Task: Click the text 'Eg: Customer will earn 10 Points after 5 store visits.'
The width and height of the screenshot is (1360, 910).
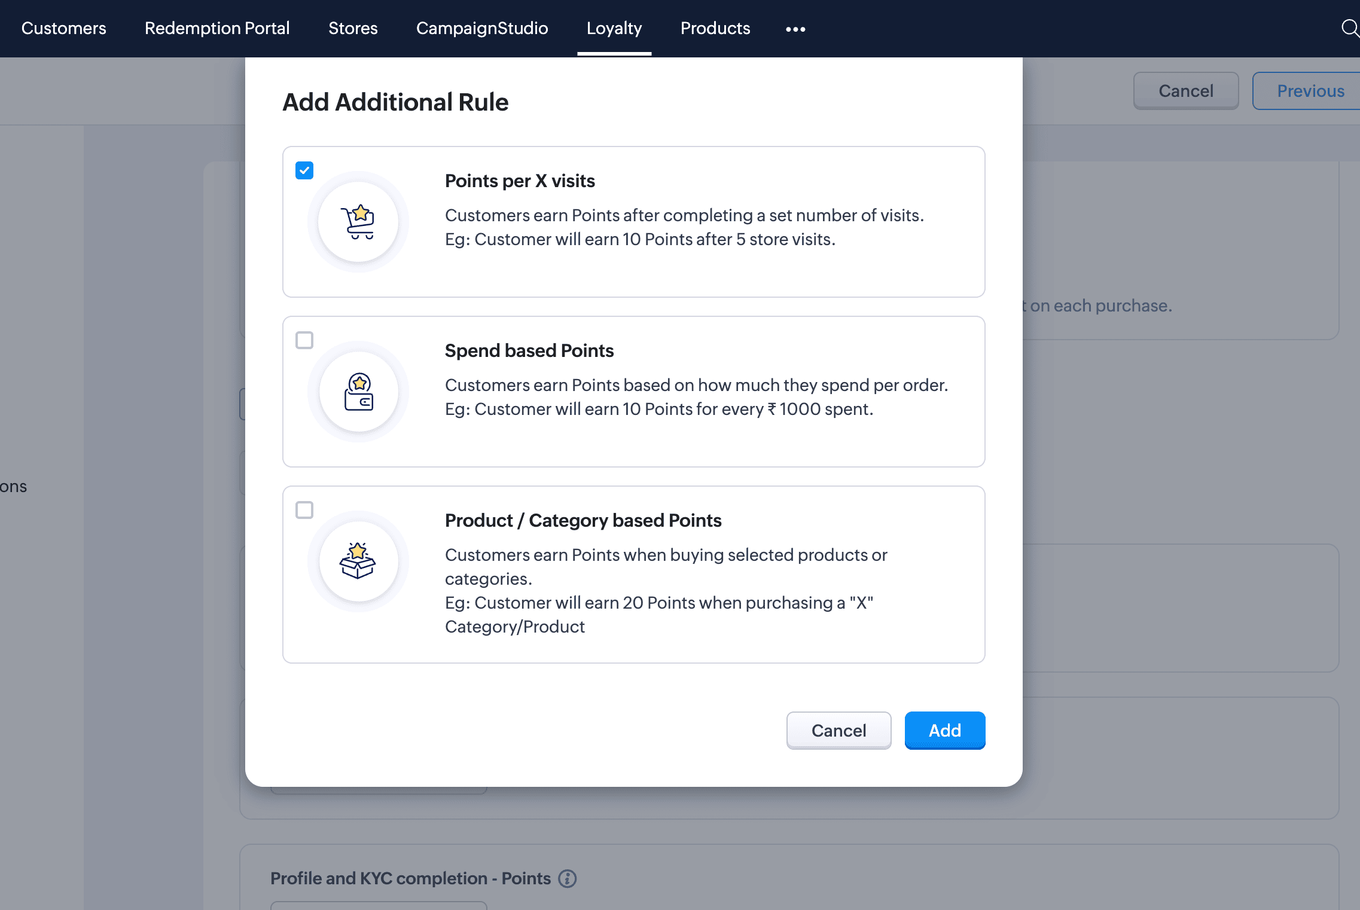Action: click(x=640, y=239)
